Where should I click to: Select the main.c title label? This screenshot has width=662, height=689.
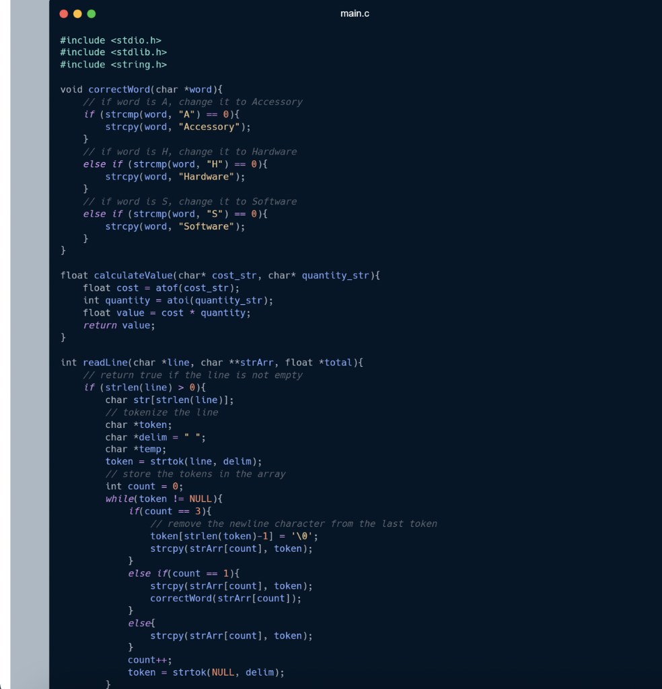coord(355,13)
